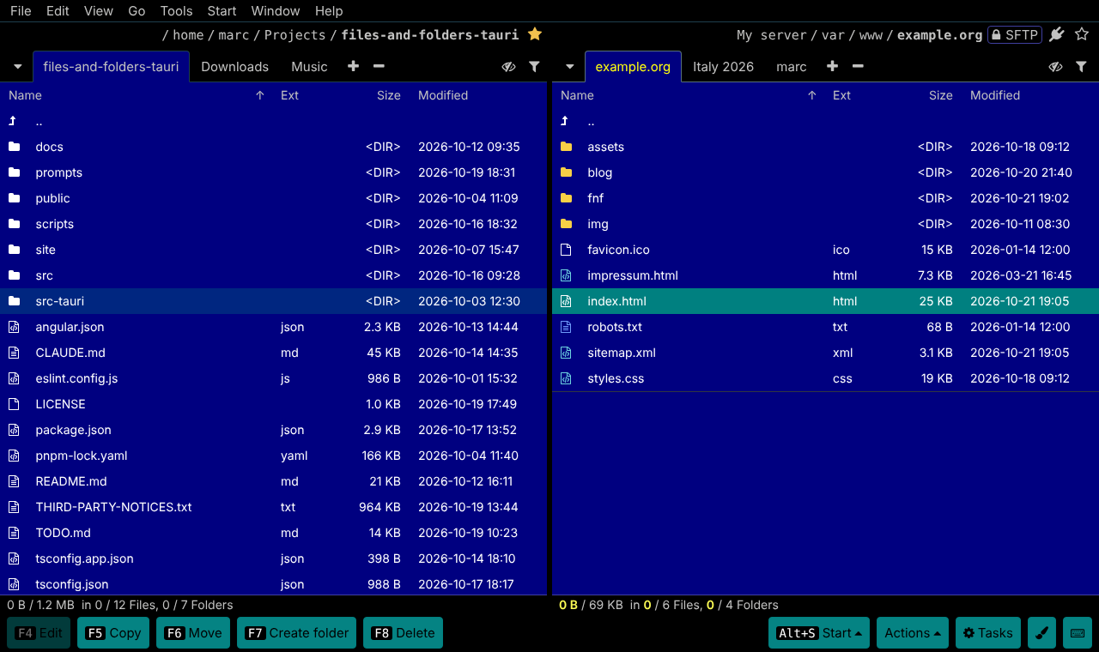Screen dimensions: 1099x652
Task: Click the filled favorite star beside files-and-folders-tauri path
Action: [x=535, y=34]
